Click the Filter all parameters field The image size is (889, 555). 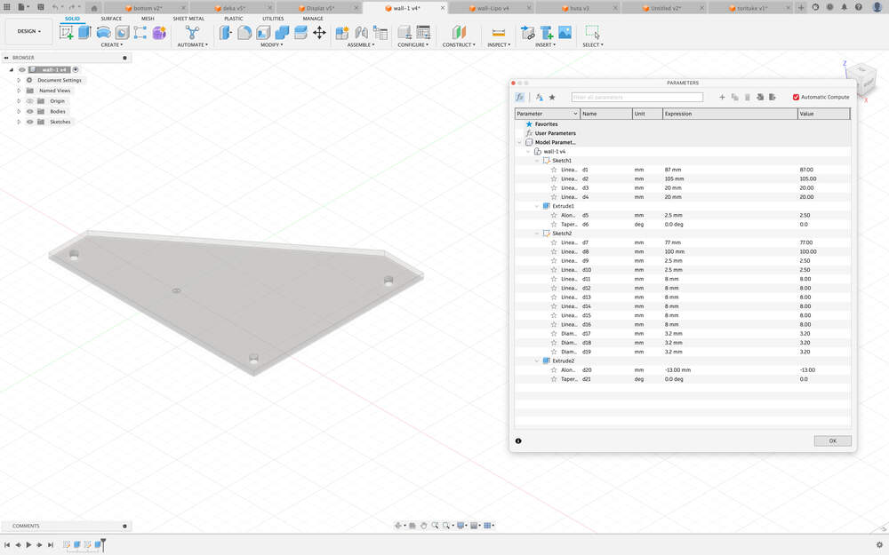point(637,98)
